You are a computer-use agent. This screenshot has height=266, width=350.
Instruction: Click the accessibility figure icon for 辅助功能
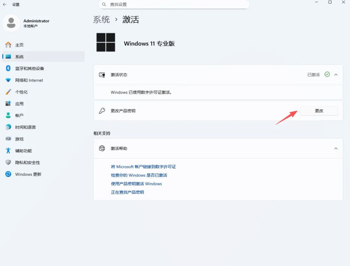point(8,151)
